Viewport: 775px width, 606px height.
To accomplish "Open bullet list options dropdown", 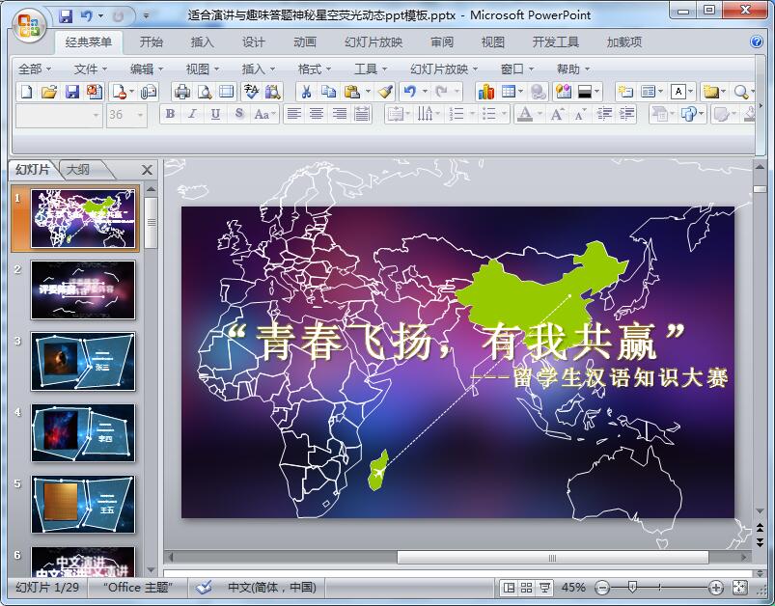I will (504, 114).
